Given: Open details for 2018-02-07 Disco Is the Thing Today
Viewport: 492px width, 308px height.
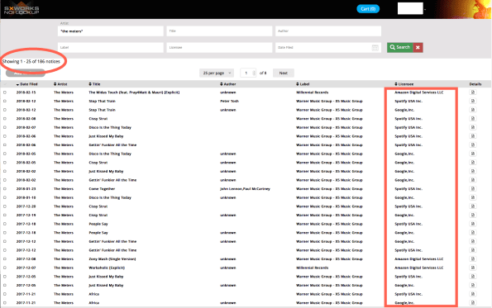Looking at the screenshot, I should point(472,127).
